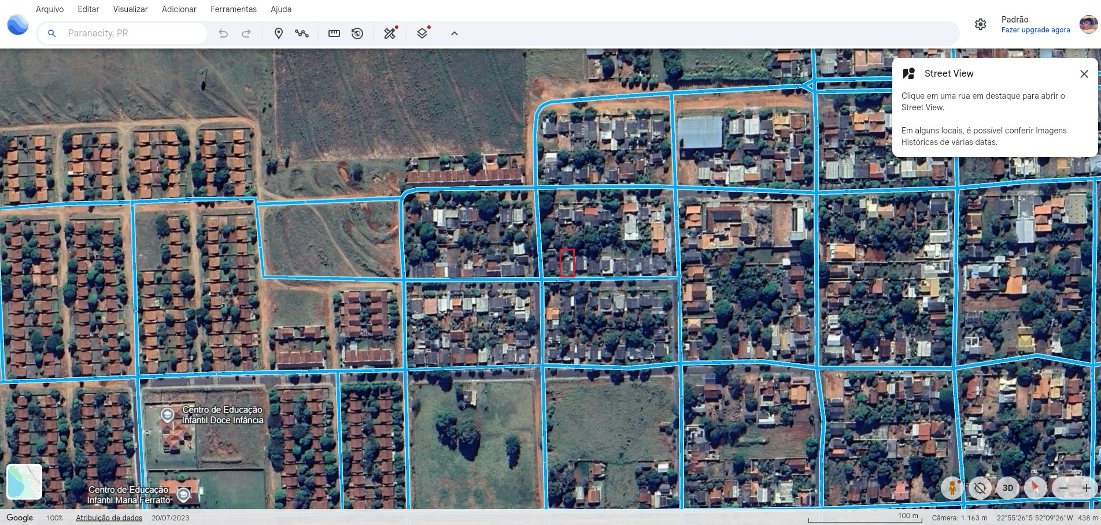Viewport: 1101px width, 525px height.
Task: Toggle the 3D view button
Action: coord(1007,488)
